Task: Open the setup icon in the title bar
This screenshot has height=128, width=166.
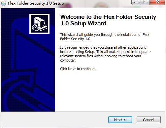Action: pyautogui.click(x=4, y=3)
